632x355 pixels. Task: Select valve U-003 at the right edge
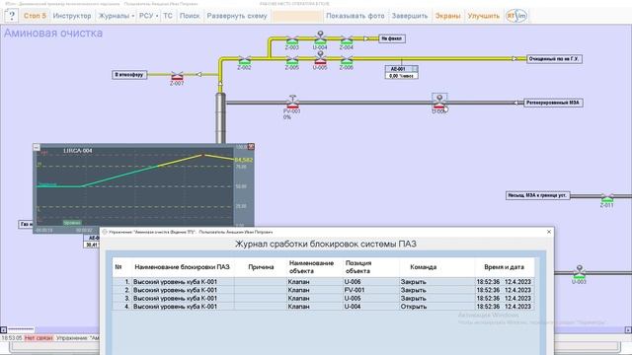click(580, 272)
